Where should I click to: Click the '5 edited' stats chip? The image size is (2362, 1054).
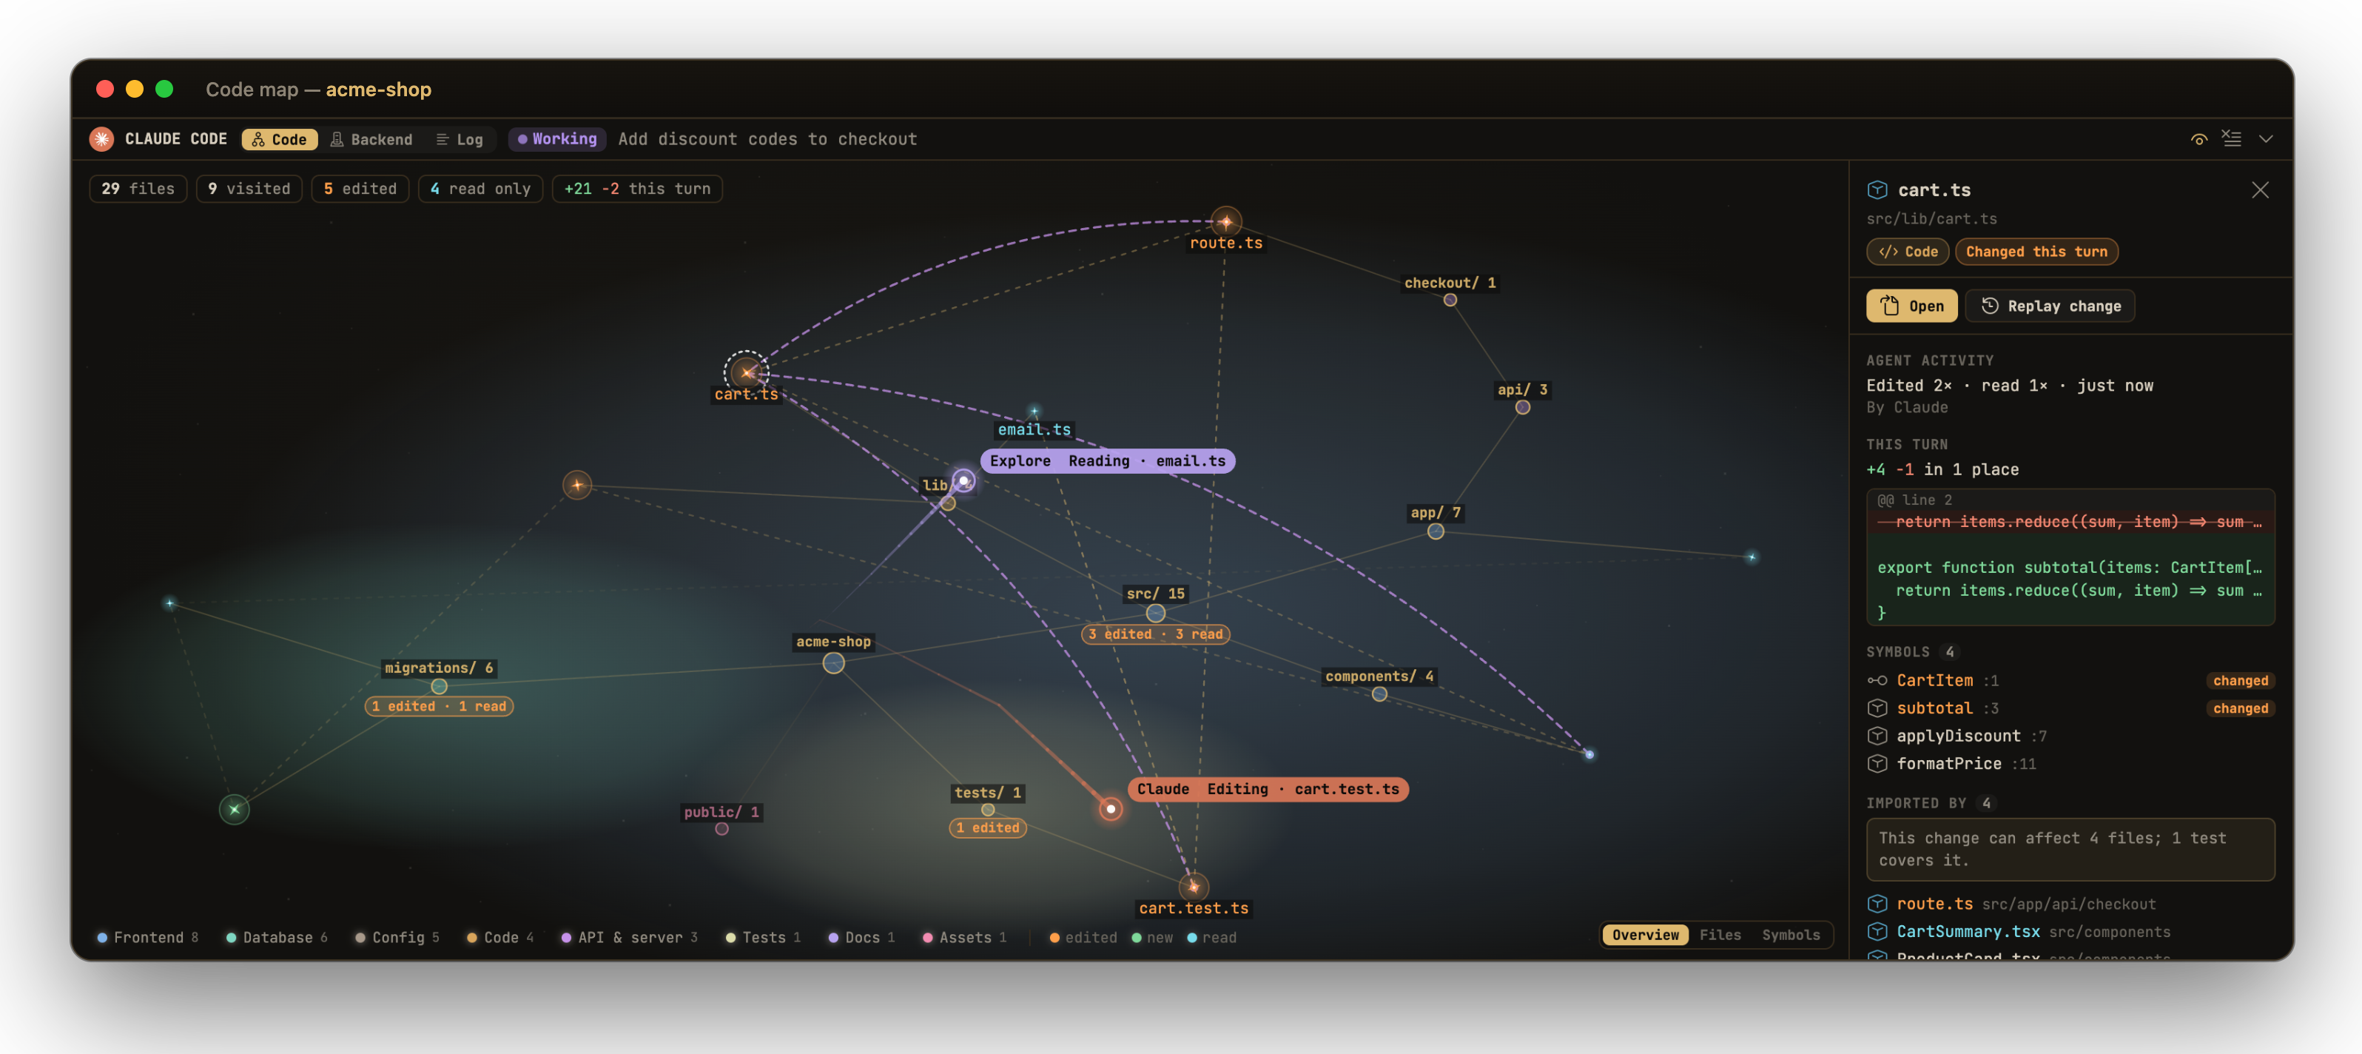click(x=360, y=188)
